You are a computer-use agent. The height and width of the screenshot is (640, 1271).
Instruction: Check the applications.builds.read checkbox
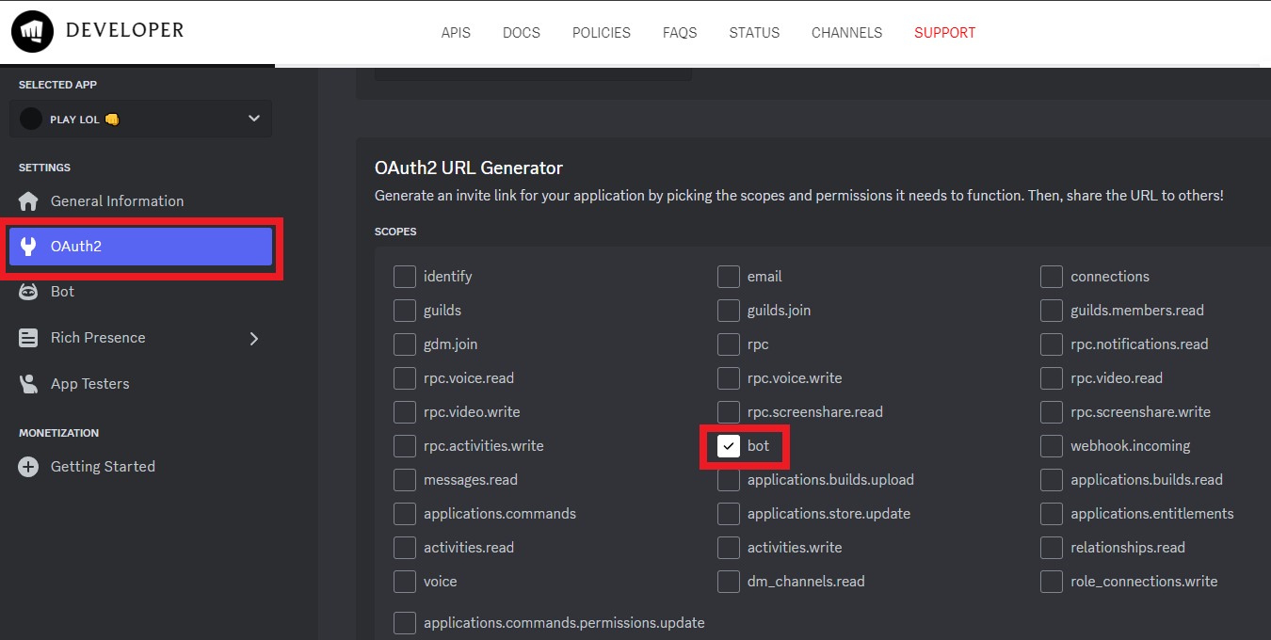[1052, 480]
